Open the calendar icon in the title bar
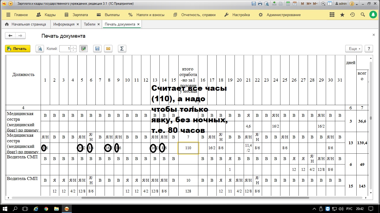380x213 pixels. pyautogui.click(x=295, y=4)
